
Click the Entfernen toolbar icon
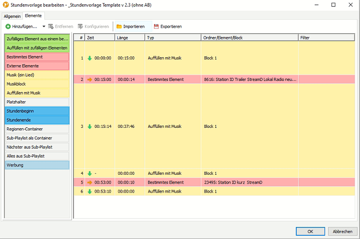(51, 26)
